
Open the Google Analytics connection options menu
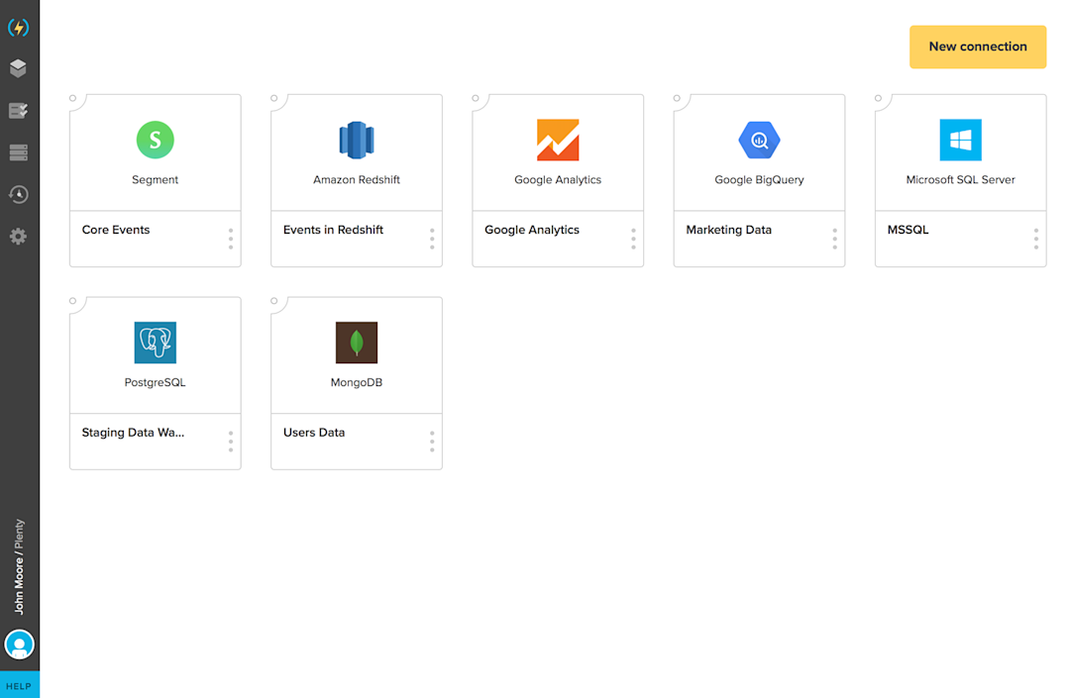(x=633, y=239)
